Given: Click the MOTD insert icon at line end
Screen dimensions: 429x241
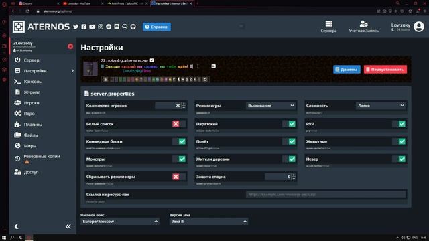Looking at the screenshot, I should pyautogui.click(x=213, y=66).
